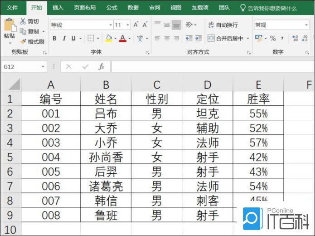Click the Select All corner triangle
Screen dimensions: 315x236
pyautogui.click(x=15, y=84)
